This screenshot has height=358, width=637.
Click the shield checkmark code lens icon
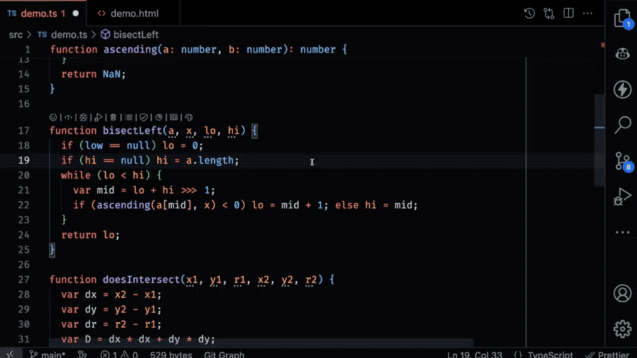[144, 117]
